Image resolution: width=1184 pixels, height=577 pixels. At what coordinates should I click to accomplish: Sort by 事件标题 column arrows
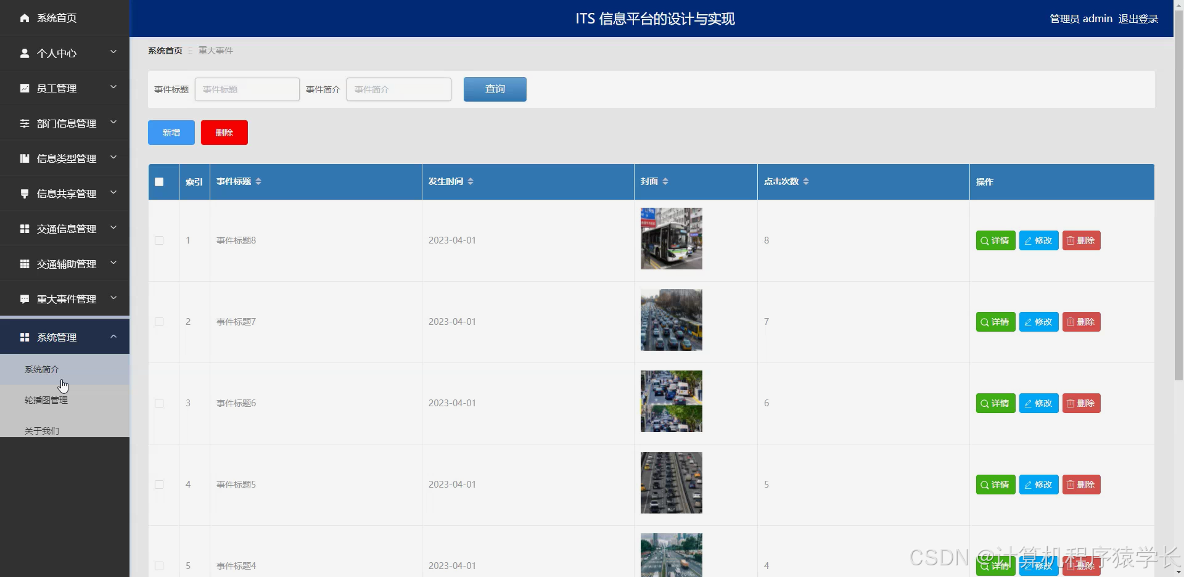coord(258,181)
